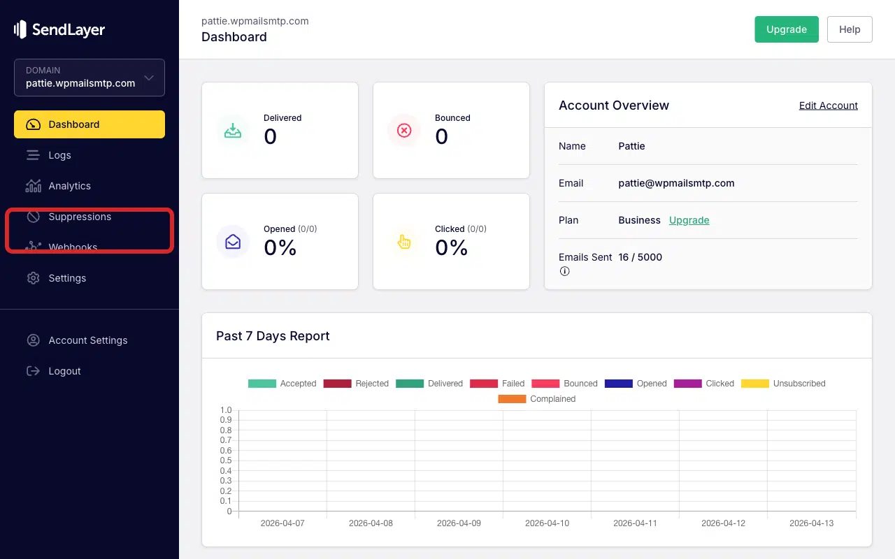Click the green Upgrade button
Screen dimensions: 895x559
[787, 29]
